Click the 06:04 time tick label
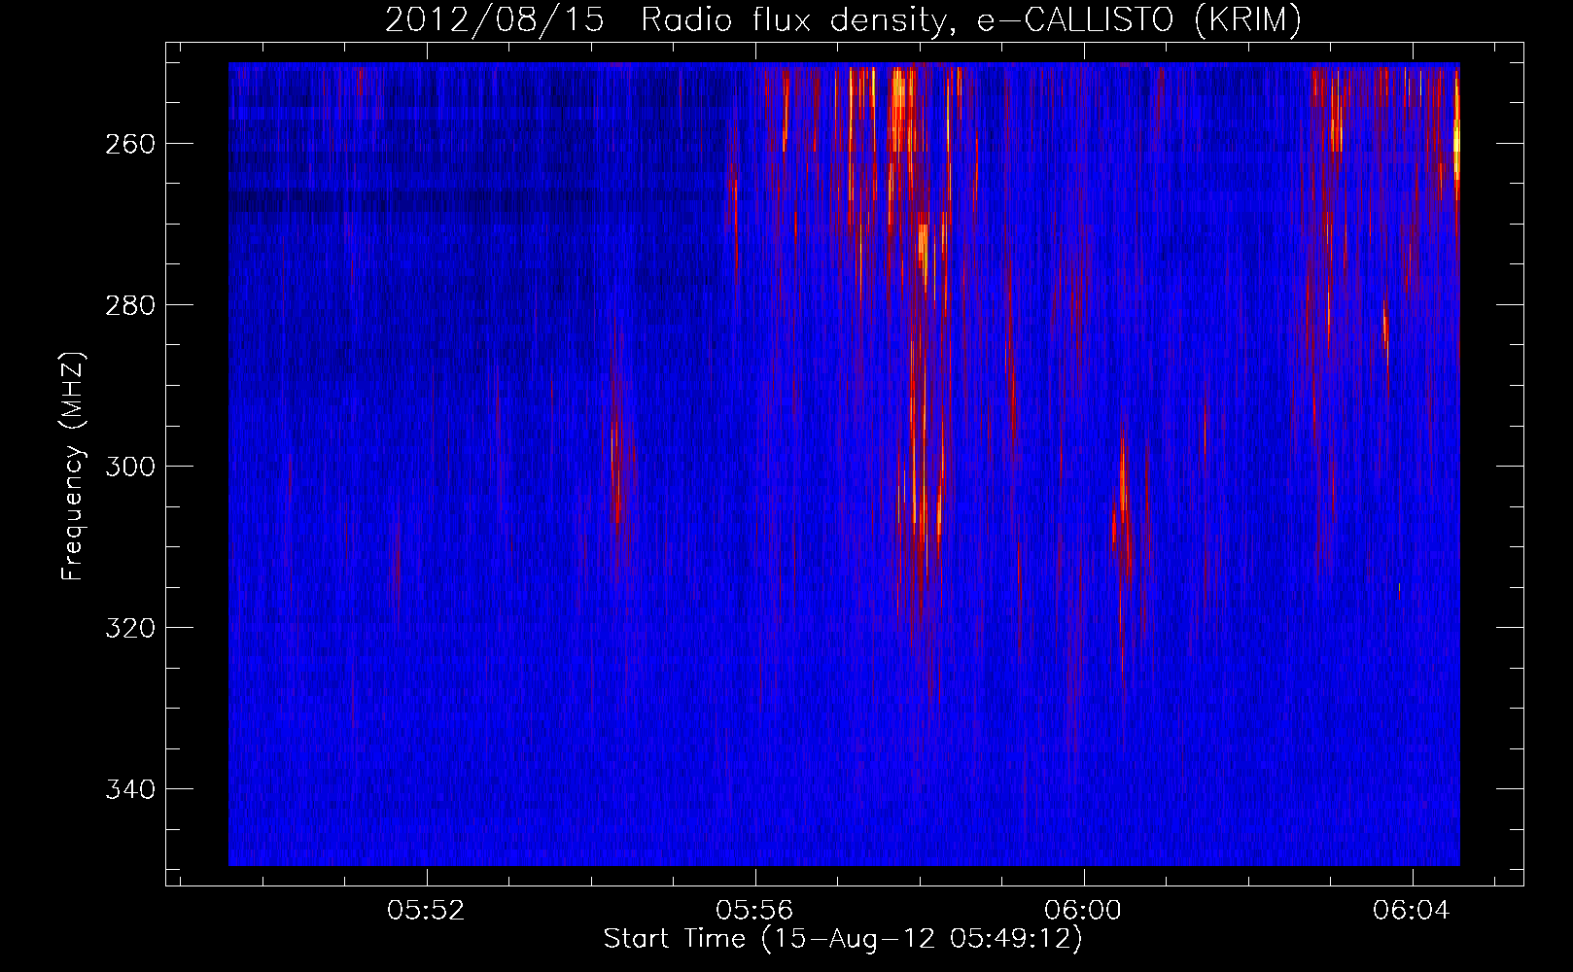The width and height of the screenshot is (1573, 972). pos(1412,911)
